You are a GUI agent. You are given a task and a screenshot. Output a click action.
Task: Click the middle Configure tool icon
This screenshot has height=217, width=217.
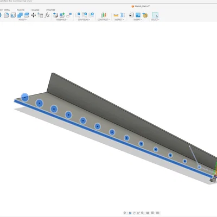coord(85,15)
